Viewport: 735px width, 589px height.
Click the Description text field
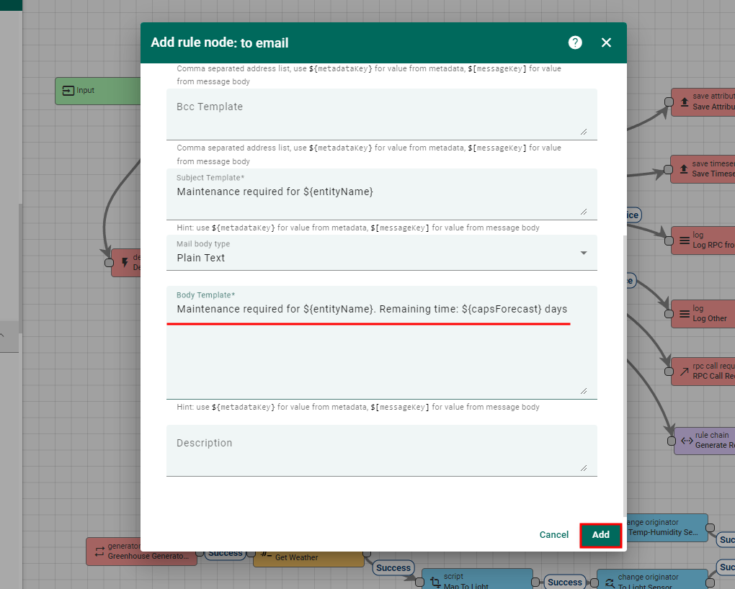pos(381,450)
